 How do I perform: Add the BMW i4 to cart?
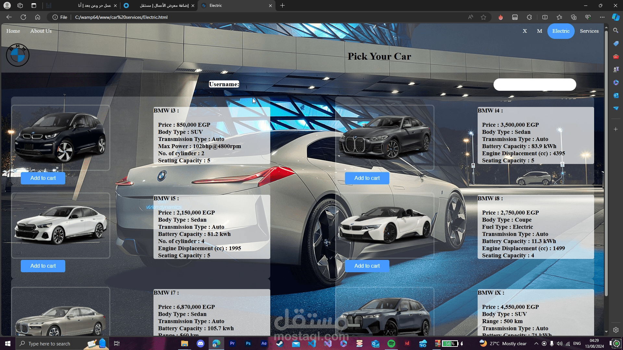[x=367, y=178]
